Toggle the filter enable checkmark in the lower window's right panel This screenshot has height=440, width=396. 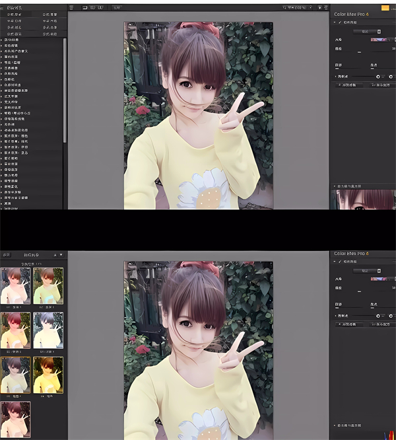(340, 262)
